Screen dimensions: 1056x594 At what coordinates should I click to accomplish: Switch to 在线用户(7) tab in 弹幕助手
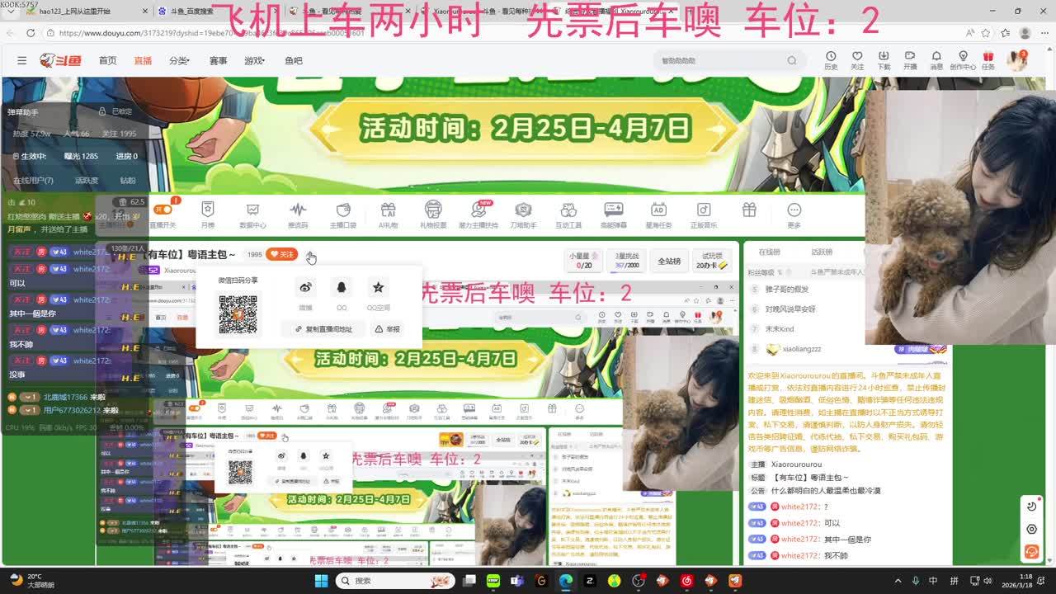pos(33,180)
